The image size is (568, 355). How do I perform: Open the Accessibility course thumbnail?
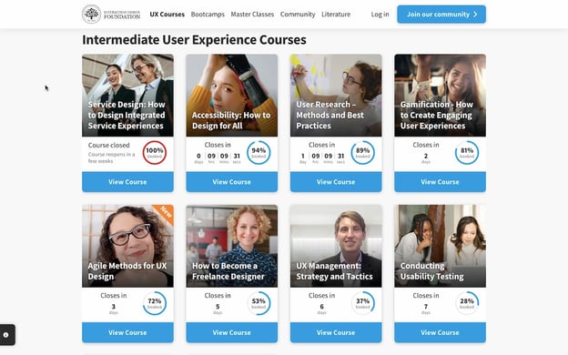(x=232, y=96)
